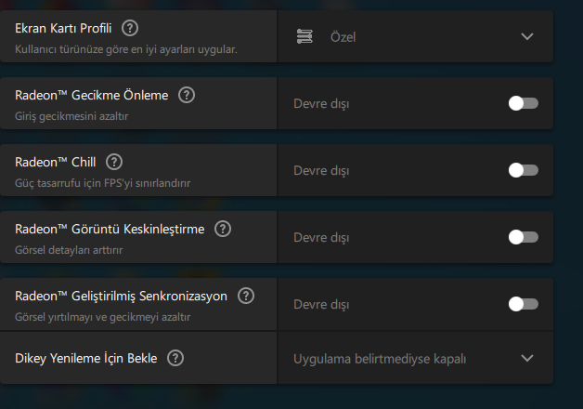Click the 'Radeon™ Chill' label

pyautogui.click(x=56, y=163)
